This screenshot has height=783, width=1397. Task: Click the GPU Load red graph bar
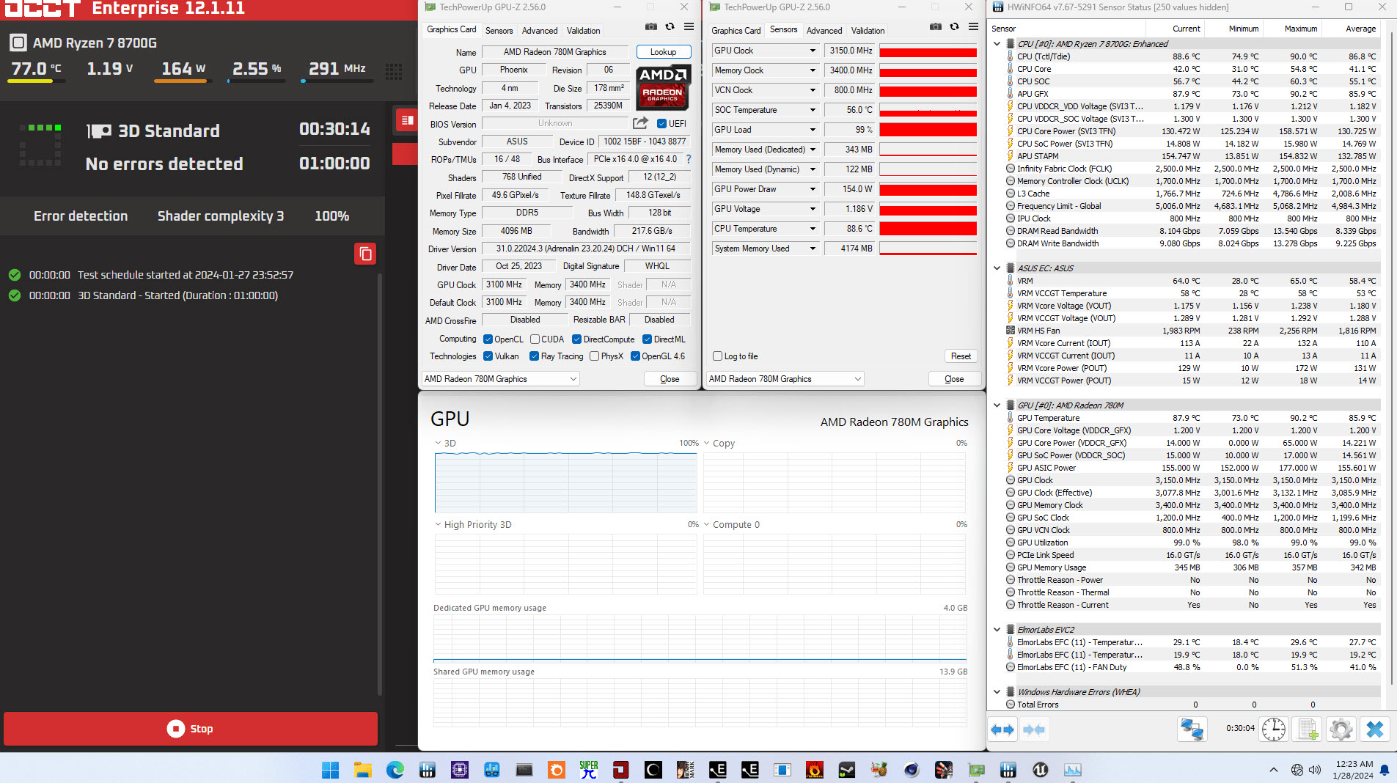coord(928,130)
